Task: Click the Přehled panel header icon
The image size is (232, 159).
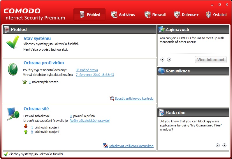Action: pos(6,29)
